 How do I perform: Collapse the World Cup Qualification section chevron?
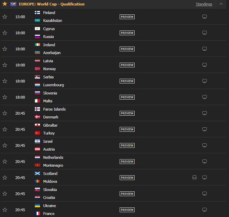221,4
